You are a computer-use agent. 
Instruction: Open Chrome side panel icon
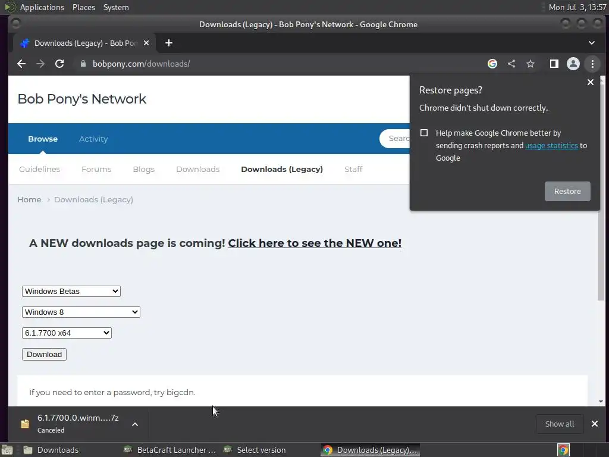click(554, 64)
